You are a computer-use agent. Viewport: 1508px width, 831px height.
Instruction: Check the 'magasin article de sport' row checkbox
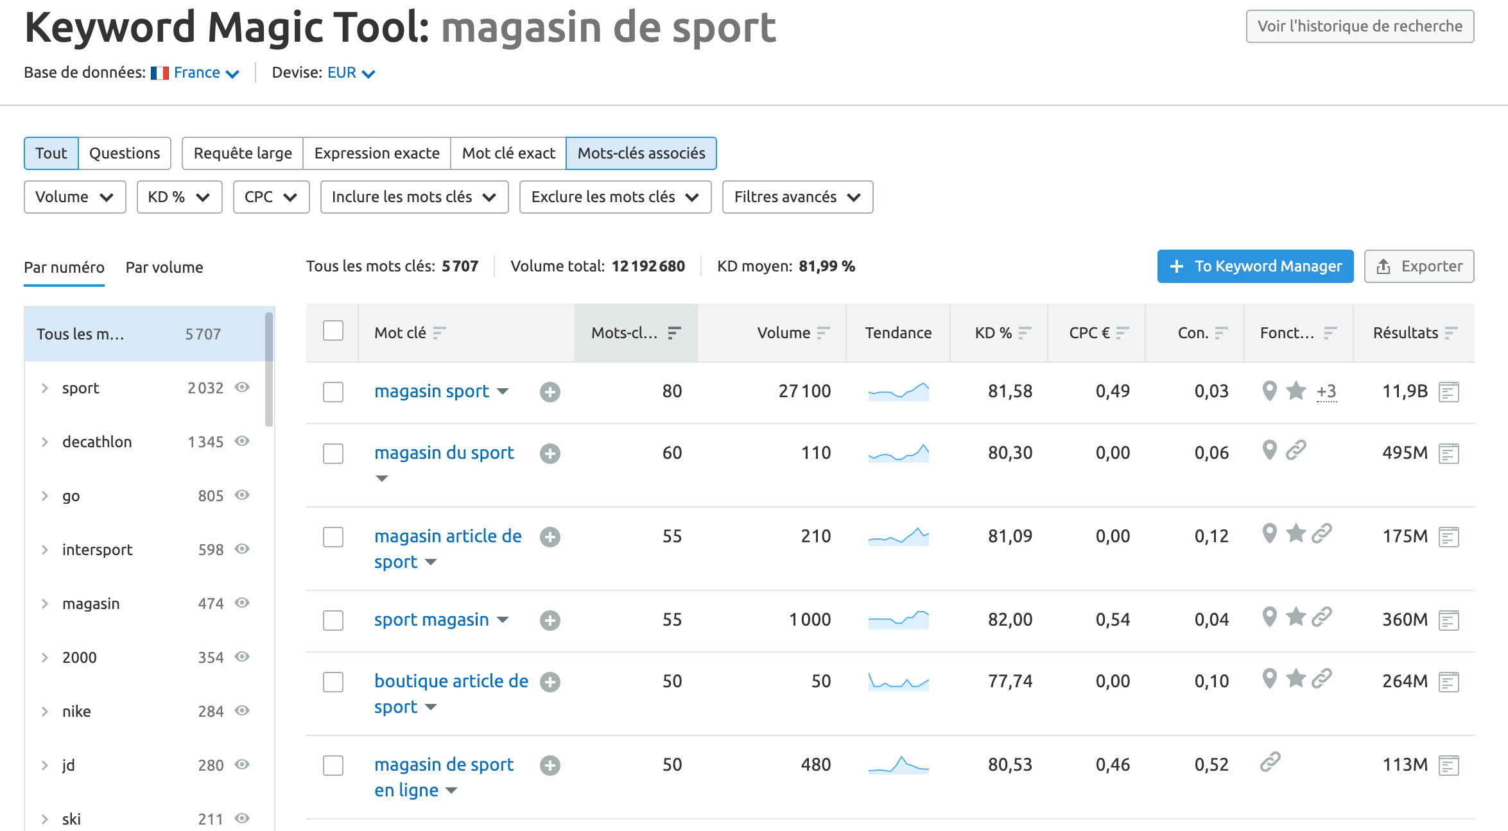333,537
